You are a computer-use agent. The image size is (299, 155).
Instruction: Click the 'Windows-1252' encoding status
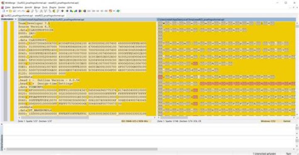click(268, 121)
